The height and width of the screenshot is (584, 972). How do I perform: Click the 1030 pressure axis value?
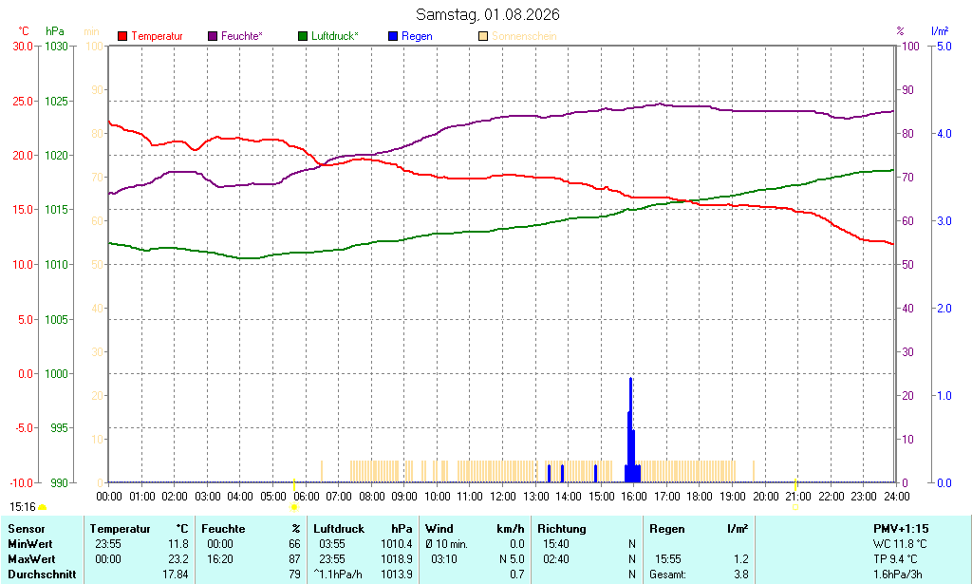click(56, 46)
